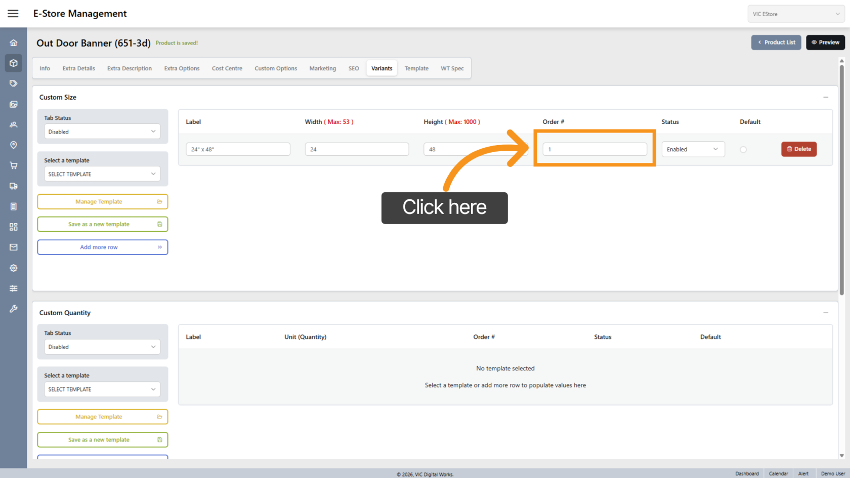Collapse the Custom Size section

coord(825,97)
